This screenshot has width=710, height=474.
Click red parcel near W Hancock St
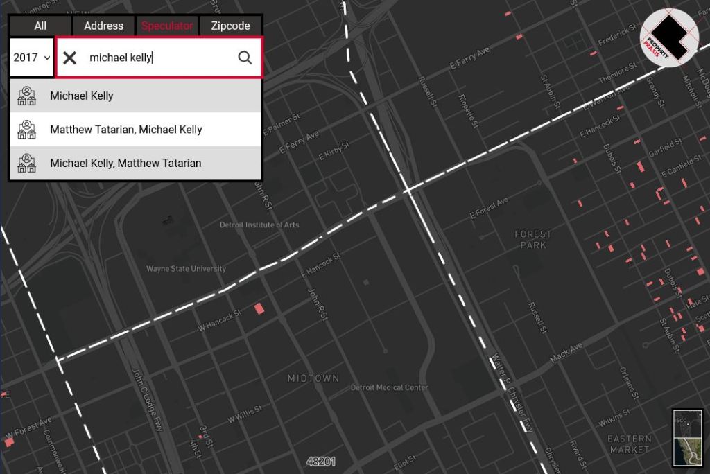click(x=259, y=308)
